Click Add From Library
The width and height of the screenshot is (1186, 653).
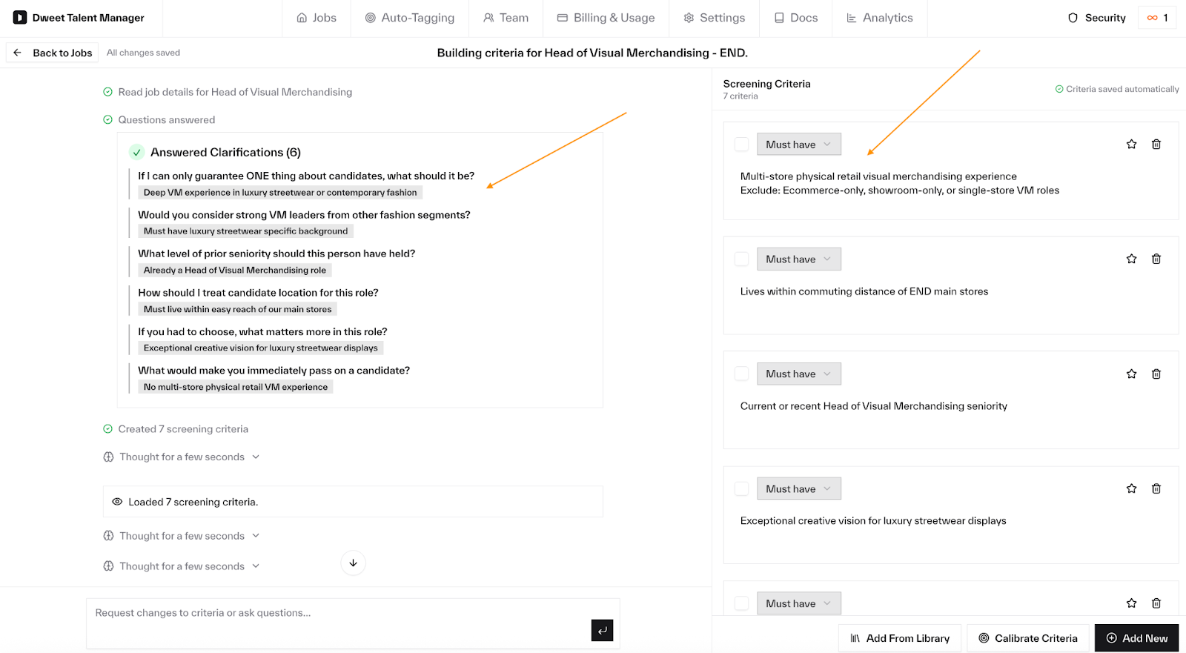point(899,638)
